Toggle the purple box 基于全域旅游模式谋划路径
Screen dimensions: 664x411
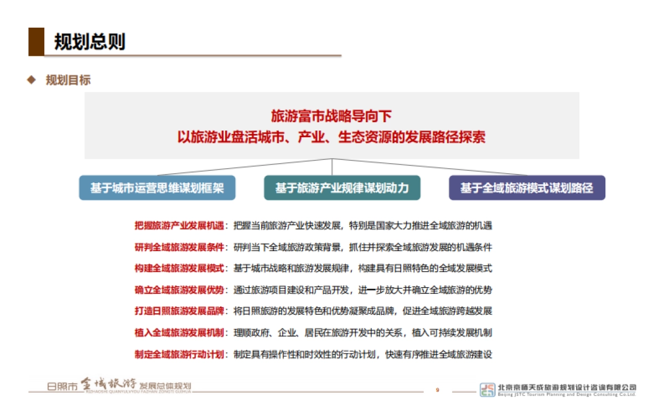tap(527, 188)
